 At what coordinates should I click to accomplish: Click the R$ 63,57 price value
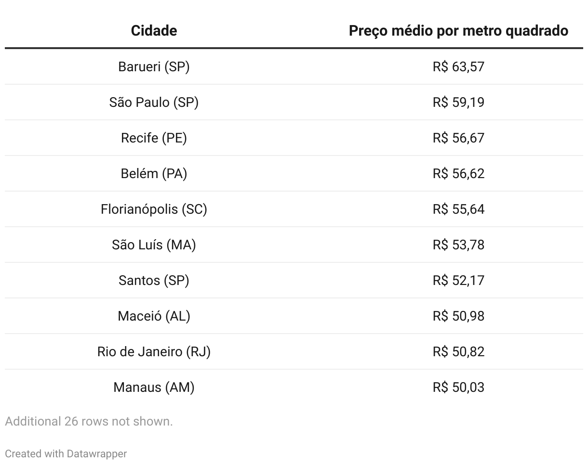(458, 66)
